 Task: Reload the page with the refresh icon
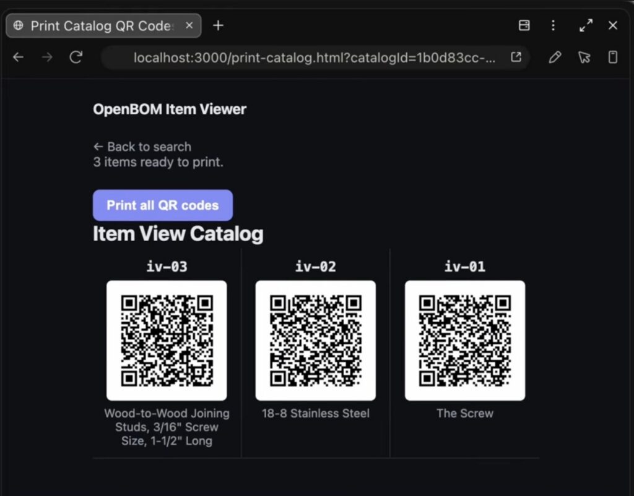coord(76,58)
